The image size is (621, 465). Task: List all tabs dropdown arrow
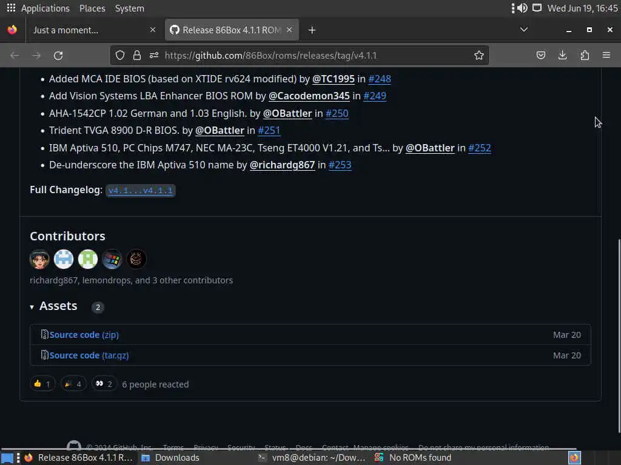(x=524, y=30)
